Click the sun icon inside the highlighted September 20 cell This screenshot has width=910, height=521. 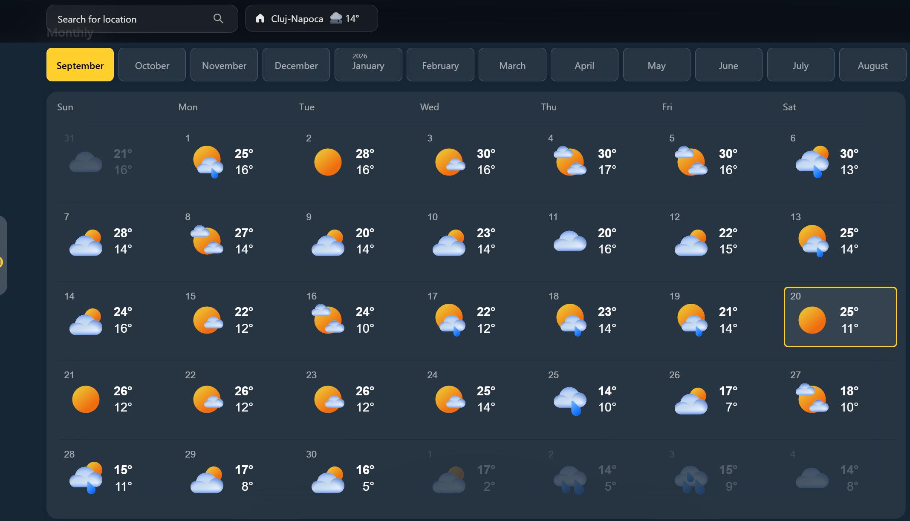coord(811,320)
